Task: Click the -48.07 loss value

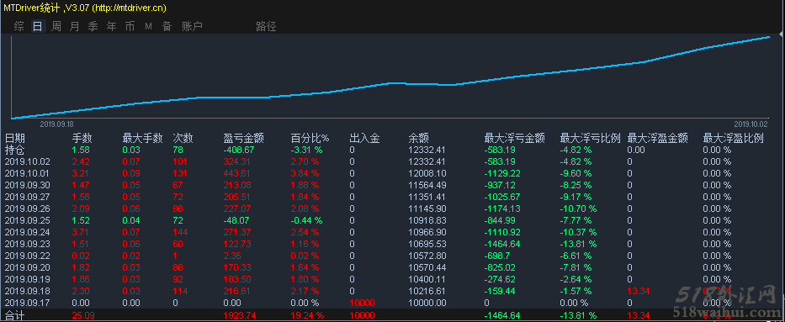Action: pos(238,220)
